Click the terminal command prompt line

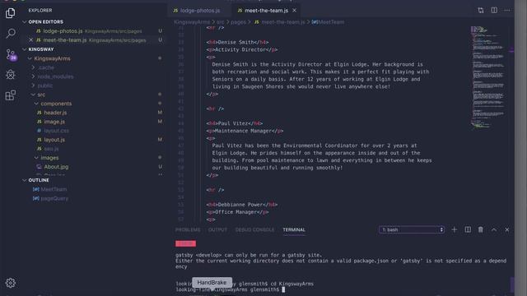(231, 289)
